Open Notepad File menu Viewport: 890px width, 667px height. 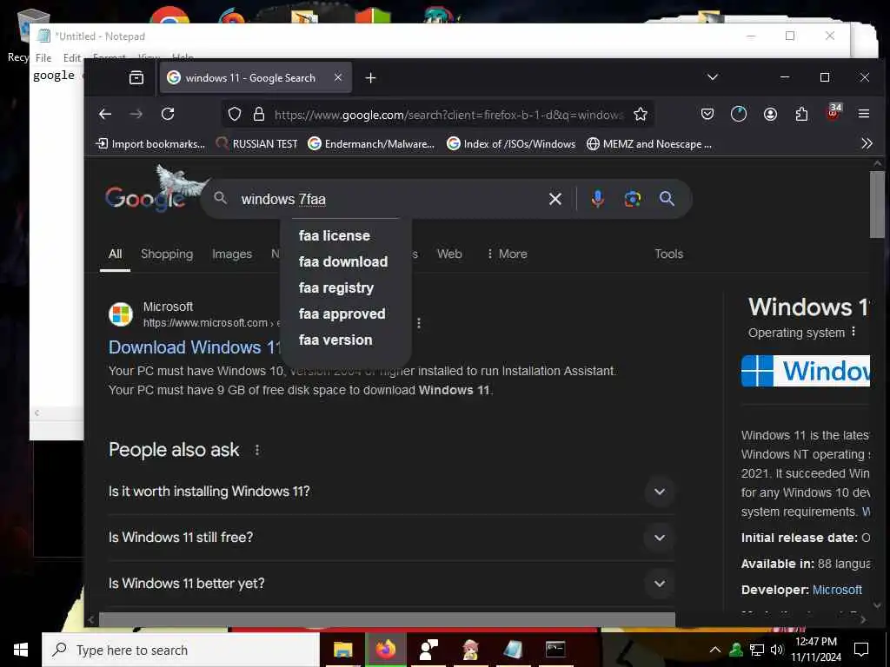coord(43,58)
